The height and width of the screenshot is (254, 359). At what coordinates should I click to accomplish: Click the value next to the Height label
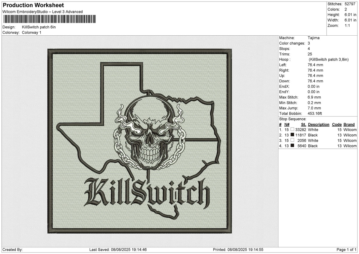click(x=350, y=15)
